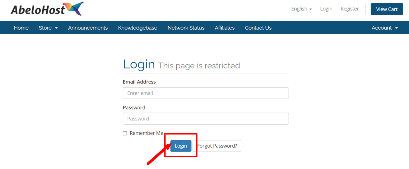This screenshot has height=169, width=409.
Task: Expand the Account dropdown menu
Action: coord(384,28)
